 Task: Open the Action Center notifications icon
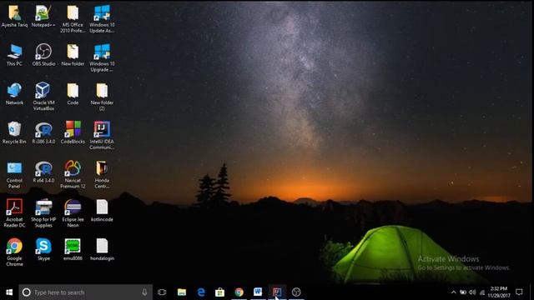(519, 292)
